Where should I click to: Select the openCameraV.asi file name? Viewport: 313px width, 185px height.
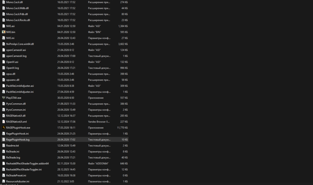pos(16,50)
